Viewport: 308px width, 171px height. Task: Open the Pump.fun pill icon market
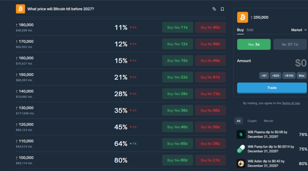click(241, 149)
